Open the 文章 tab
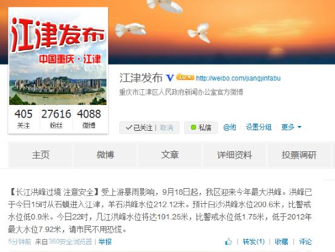The height and width of the screenshot is (252, 335). click(x=170, y=155)
